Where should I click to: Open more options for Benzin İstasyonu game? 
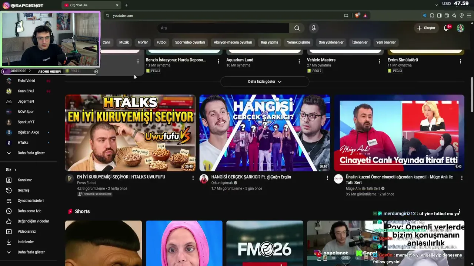218,61
